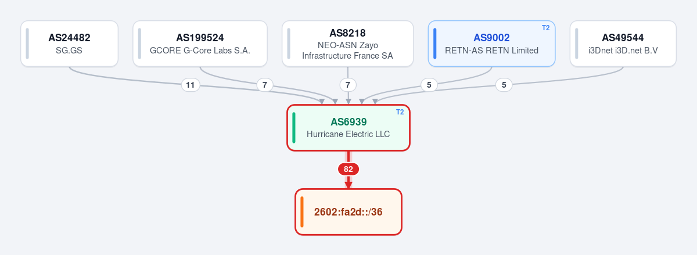
Task: Click the 7 badge below AS8218
Action: click(x=348, y=85)
